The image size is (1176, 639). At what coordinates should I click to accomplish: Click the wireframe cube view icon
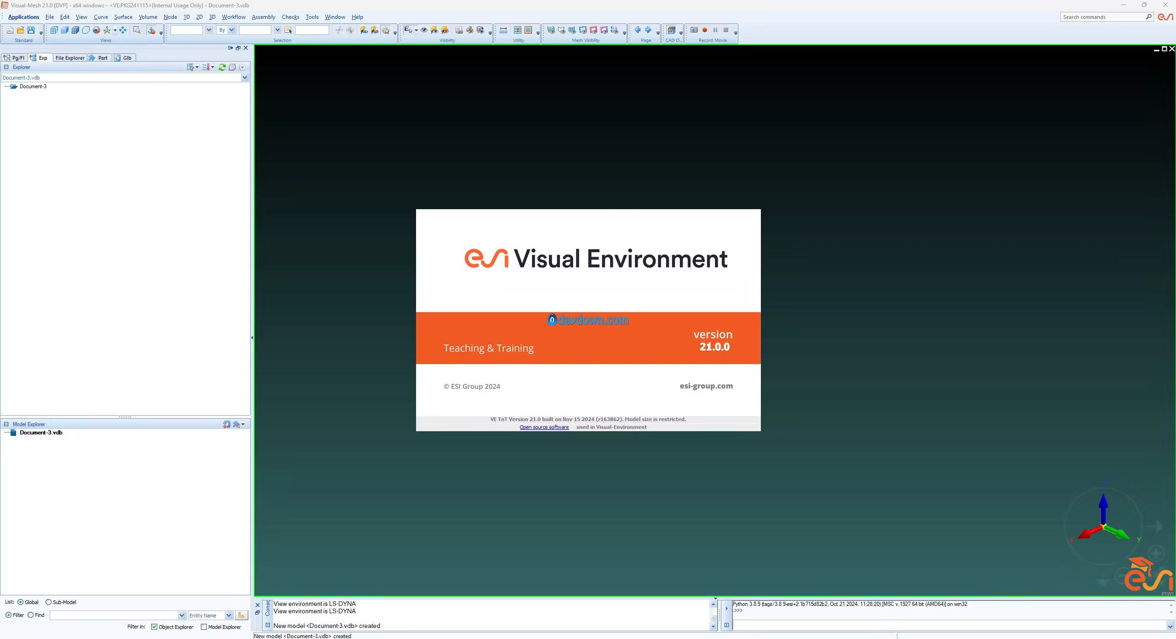tap(54, 30)
